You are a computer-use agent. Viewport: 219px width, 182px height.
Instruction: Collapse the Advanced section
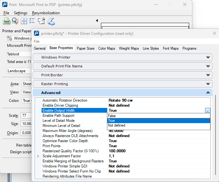click(208, 93)
